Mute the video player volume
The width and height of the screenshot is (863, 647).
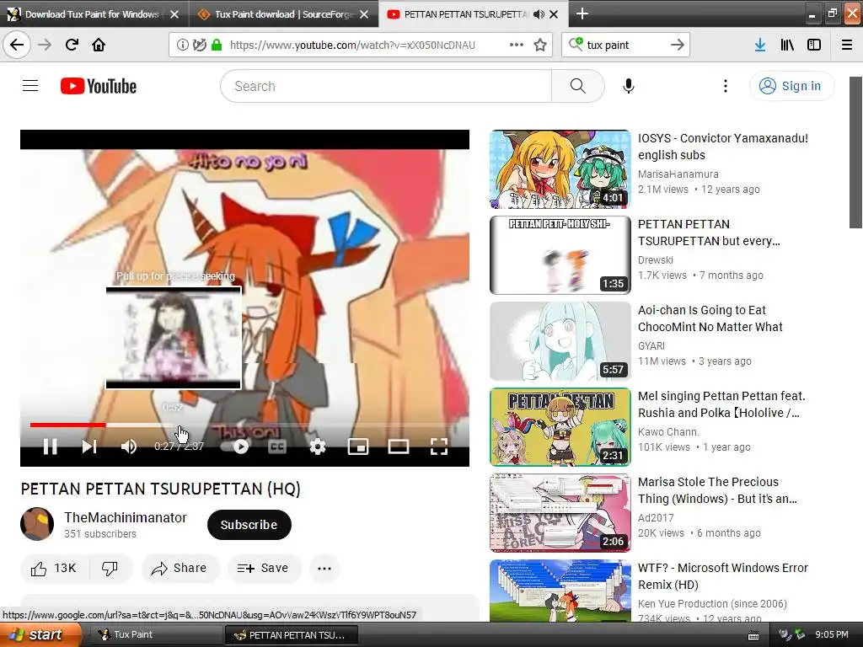(128, 446)
